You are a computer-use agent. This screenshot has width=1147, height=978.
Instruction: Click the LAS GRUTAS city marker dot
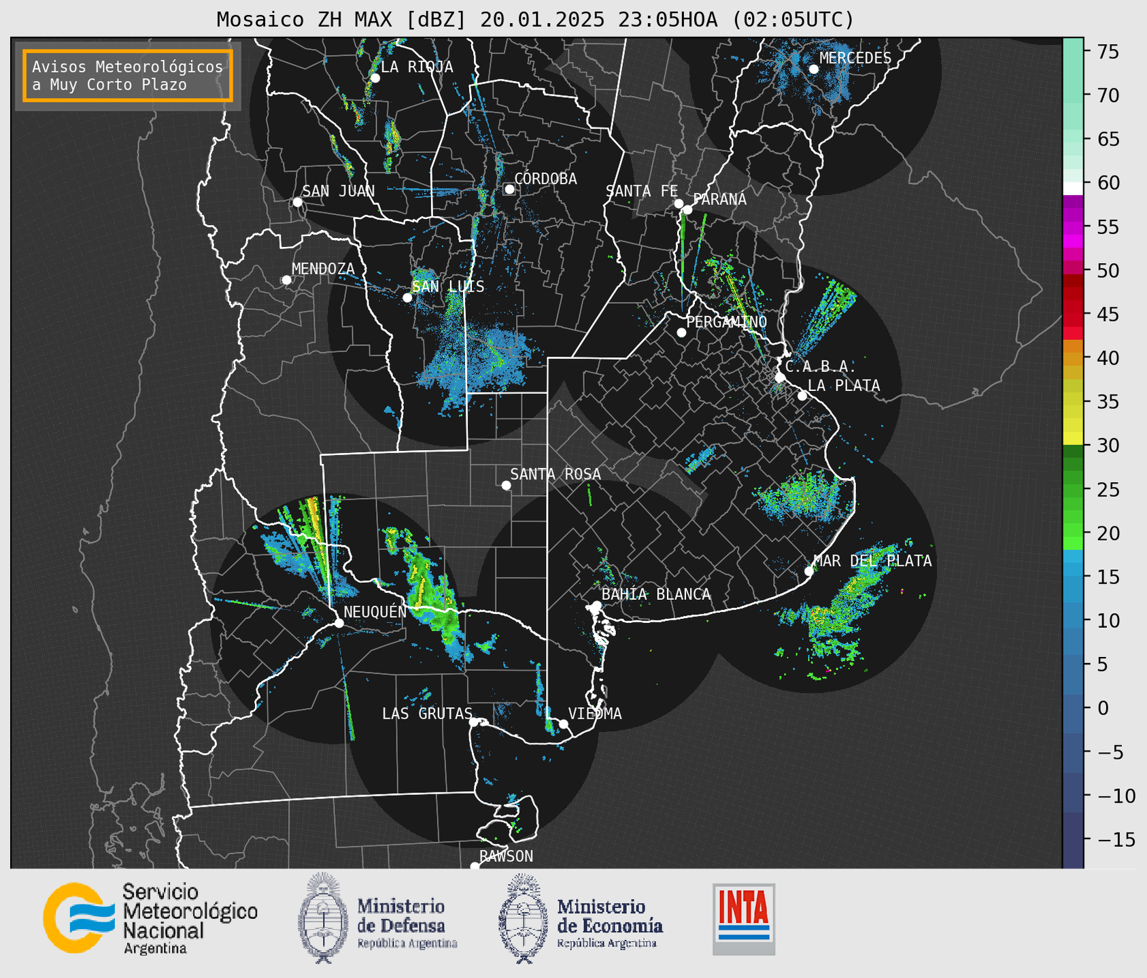tap(474, 722)
